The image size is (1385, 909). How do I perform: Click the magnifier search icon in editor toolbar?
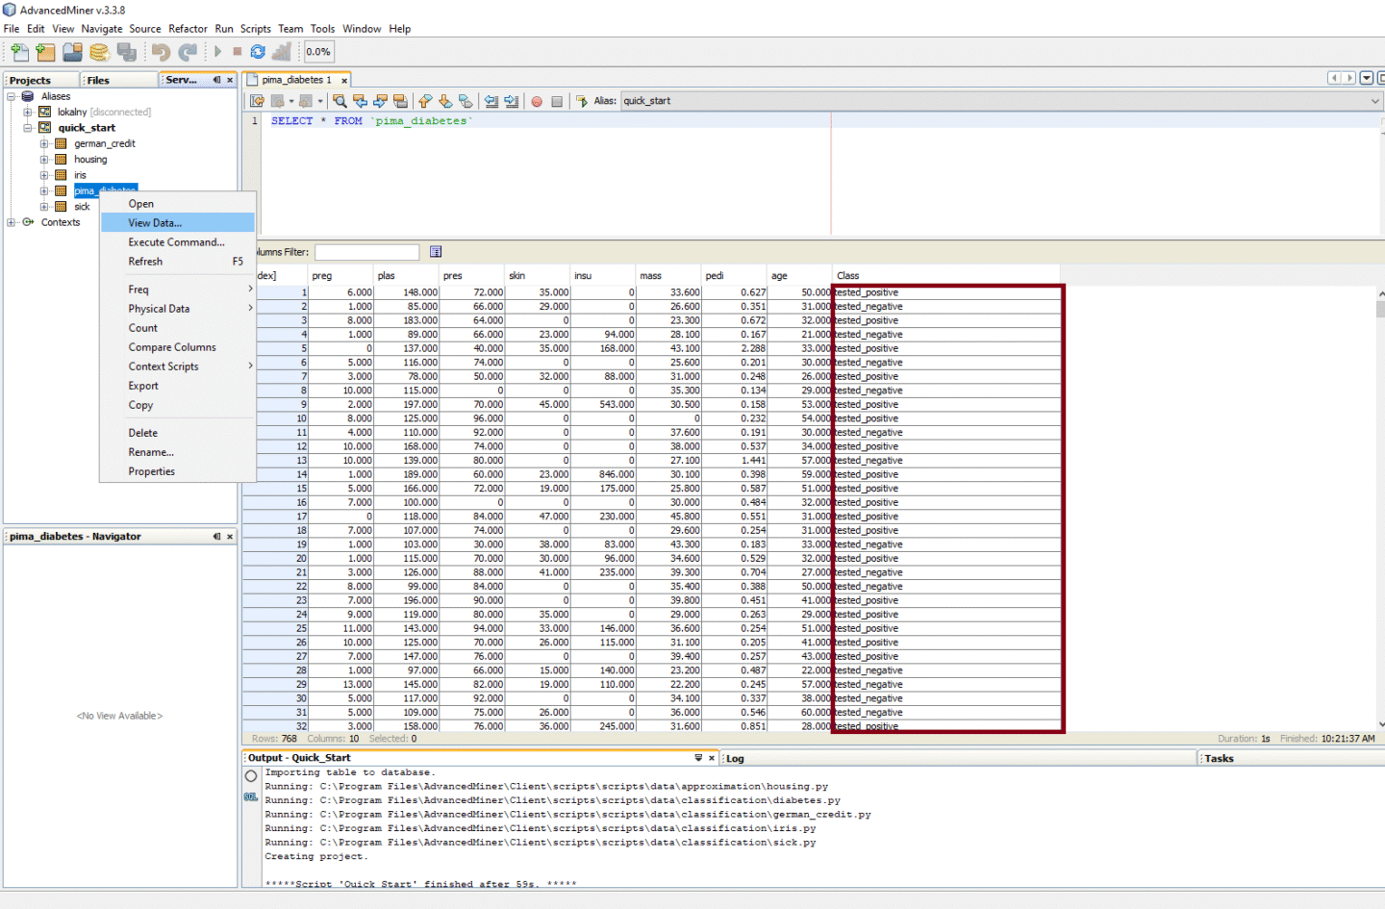click(x=340, y=101)
